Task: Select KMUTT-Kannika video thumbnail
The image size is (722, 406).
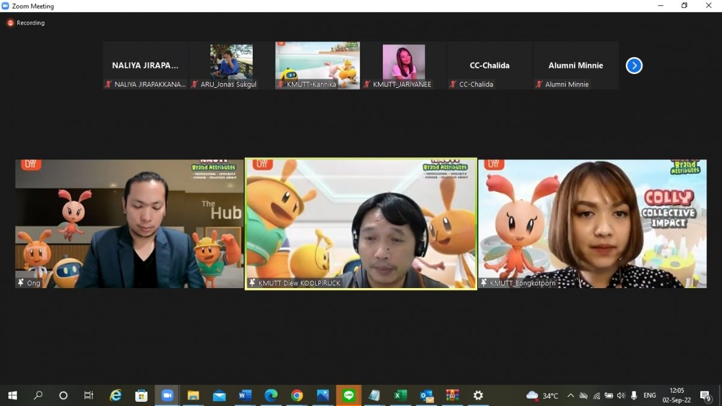Action: [x=318, y=66]
